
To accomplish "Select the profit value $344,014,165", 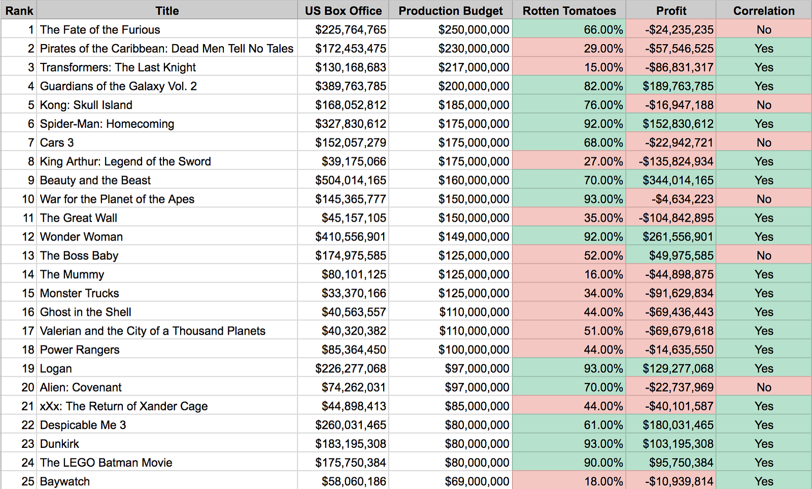I will [671, 180].
